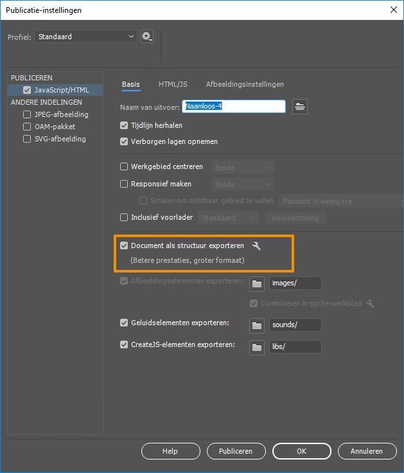The image size is (404, 473).
Task: Toggle Schalen om zichtbaar gebied te vullen
Action: click(143, 201)
